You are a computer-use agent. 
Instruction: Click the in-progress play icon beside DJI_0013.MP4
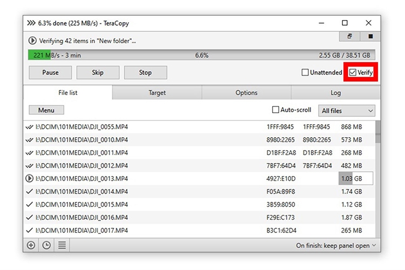[30, 179]
